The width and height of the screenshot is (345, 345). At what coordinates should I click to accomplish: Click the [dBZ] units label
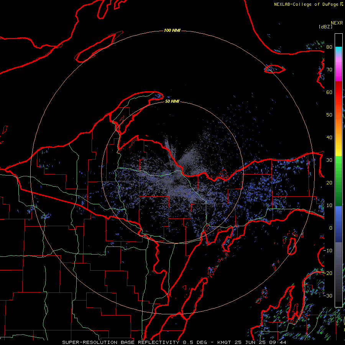point(325,26)
